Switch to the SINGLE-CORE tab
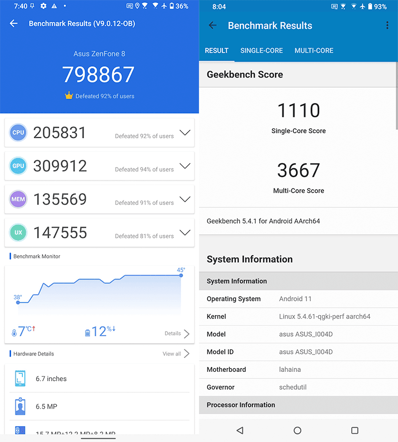The width and height of the screenshot is (398, 442). coord(262,50)
